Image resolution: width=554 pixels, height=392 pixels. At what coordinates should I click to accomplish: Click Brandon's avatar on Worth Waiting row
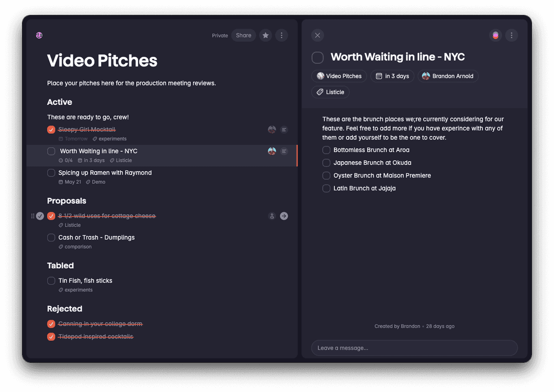pos(272,151)
